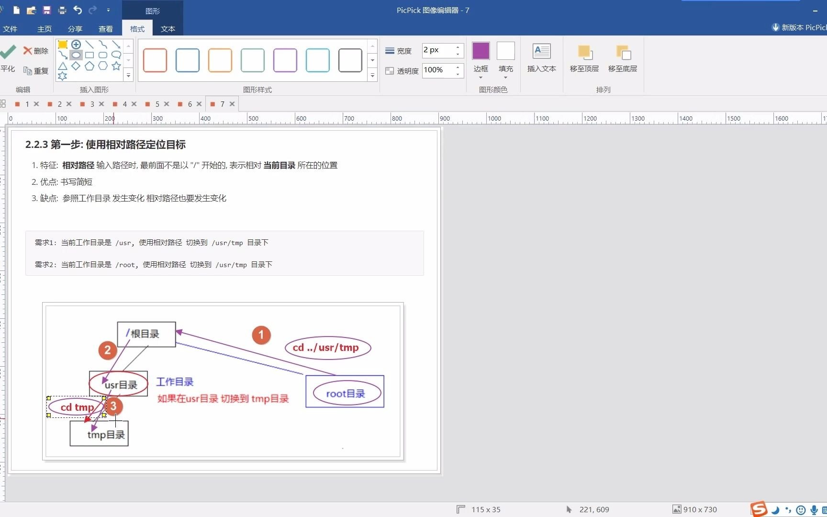Select the curved arrow shape tool
Image resolution: width=827 pixels, height=517 pixels.
pos(62,55)
